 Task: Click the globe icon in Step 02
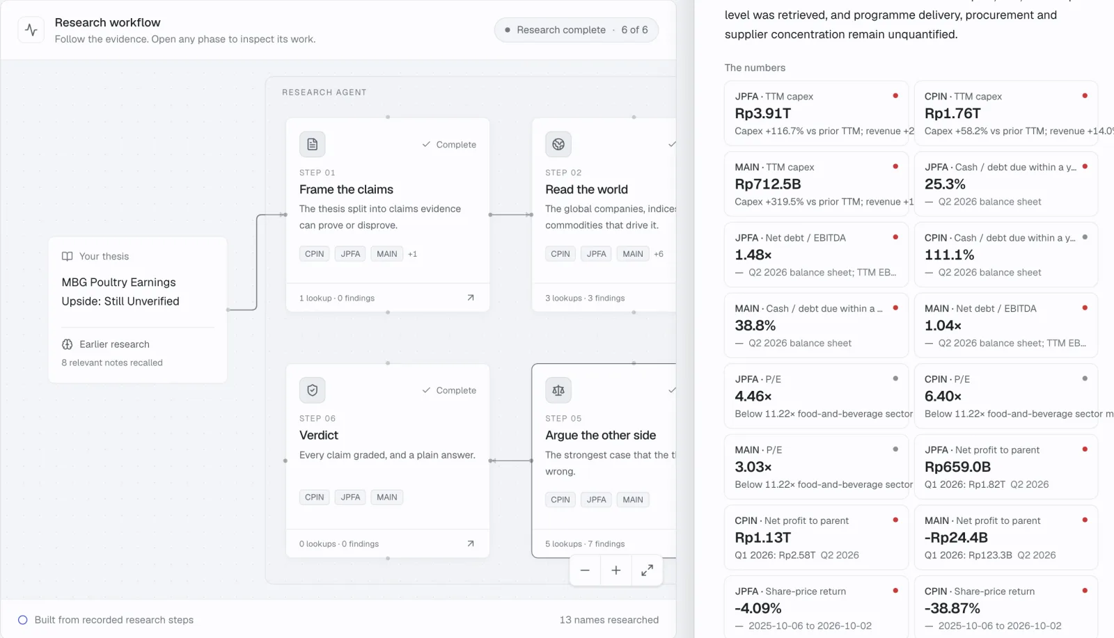pyautogui.click(x=558, y=144)
